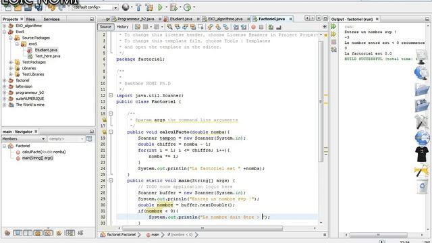Screen dimensions: 432x243
Task: Switch to Services tab
Action: tap(51, 20)
